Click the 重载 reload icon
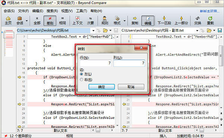Screen dimensions: 224x138 click(210, 20)
